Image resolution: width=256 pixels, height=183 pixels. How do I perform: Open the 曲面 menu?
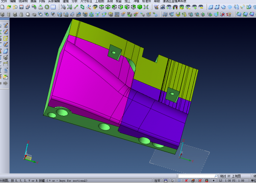[33, 2]
